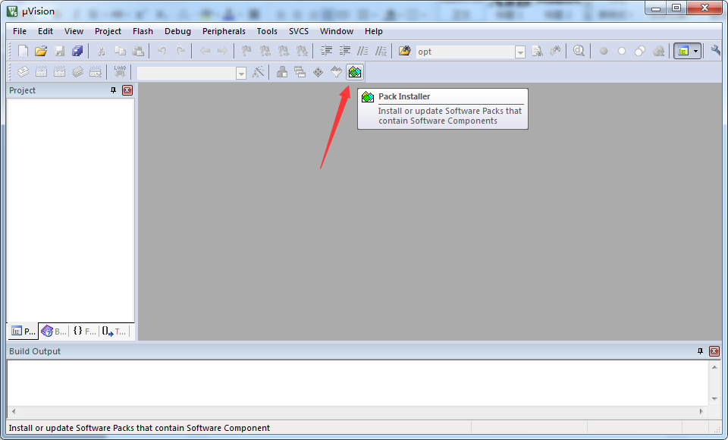Click the Download LOAD icon

pos(120,72)
